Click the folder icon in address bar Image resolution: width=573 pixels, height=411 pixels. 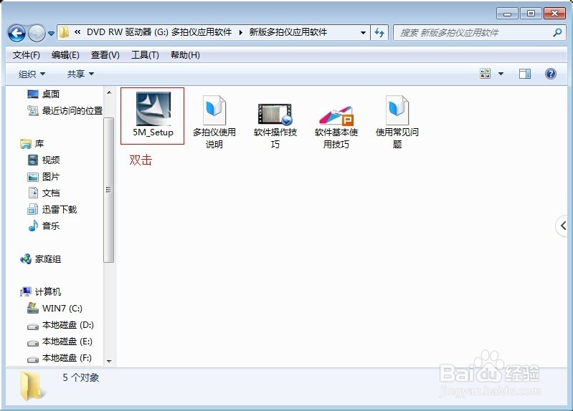[x=64, y=32]
